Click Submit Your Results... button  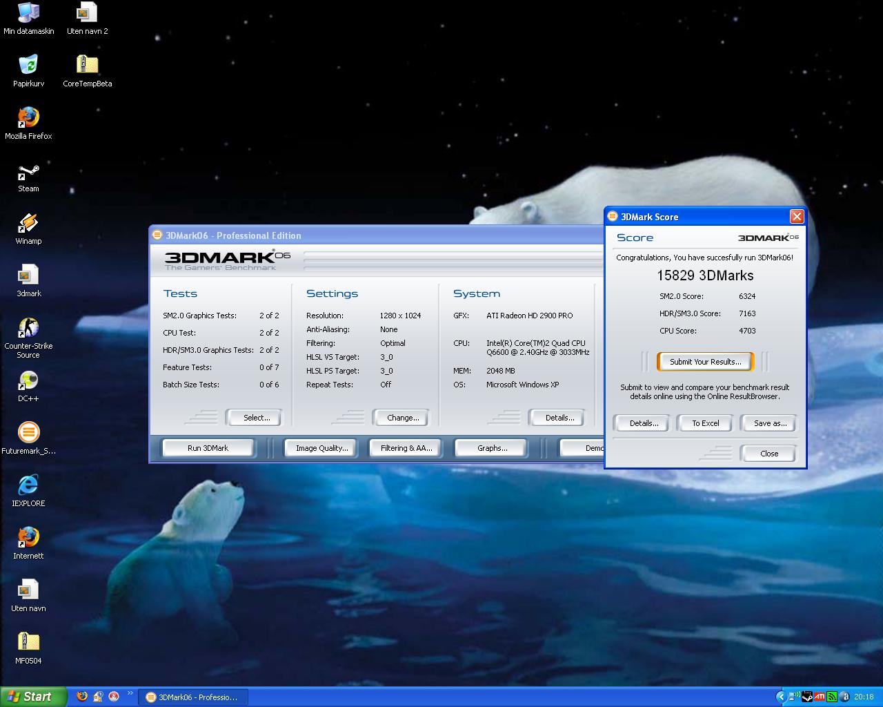[x=705, y=362]
